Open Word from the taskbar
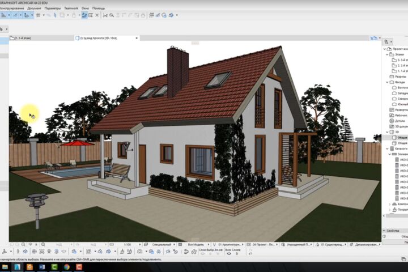This screenshot has width=408, height=272. click(x=42, y=267)
